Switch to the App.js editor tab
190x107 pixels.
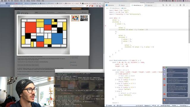[x=123, y=5]
